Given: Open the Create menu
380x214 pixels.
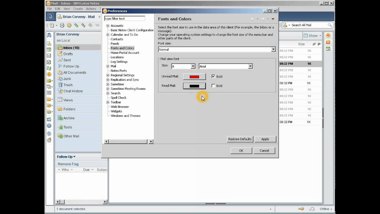Looking at the screenshot, I should pyautogui.click(x=78, y=9).
